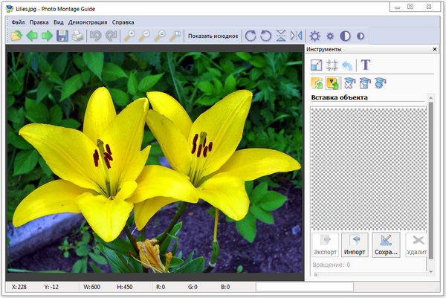Select the crop grid tool icon
Screen dimensions: 446x298
[332, 65]
